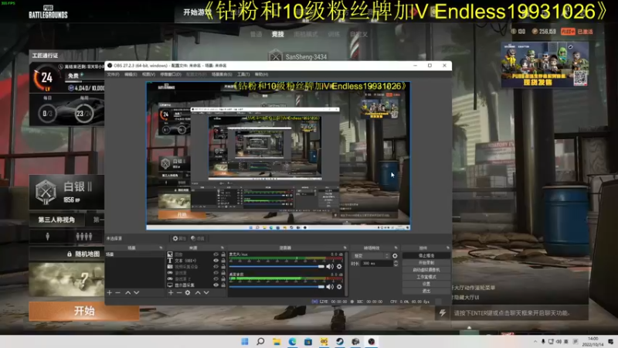Switch to the OBS taskbar icon
Image resolution: width=618 pixels, height=348 pixels.
pyautogui.click(x=372, y=341)
